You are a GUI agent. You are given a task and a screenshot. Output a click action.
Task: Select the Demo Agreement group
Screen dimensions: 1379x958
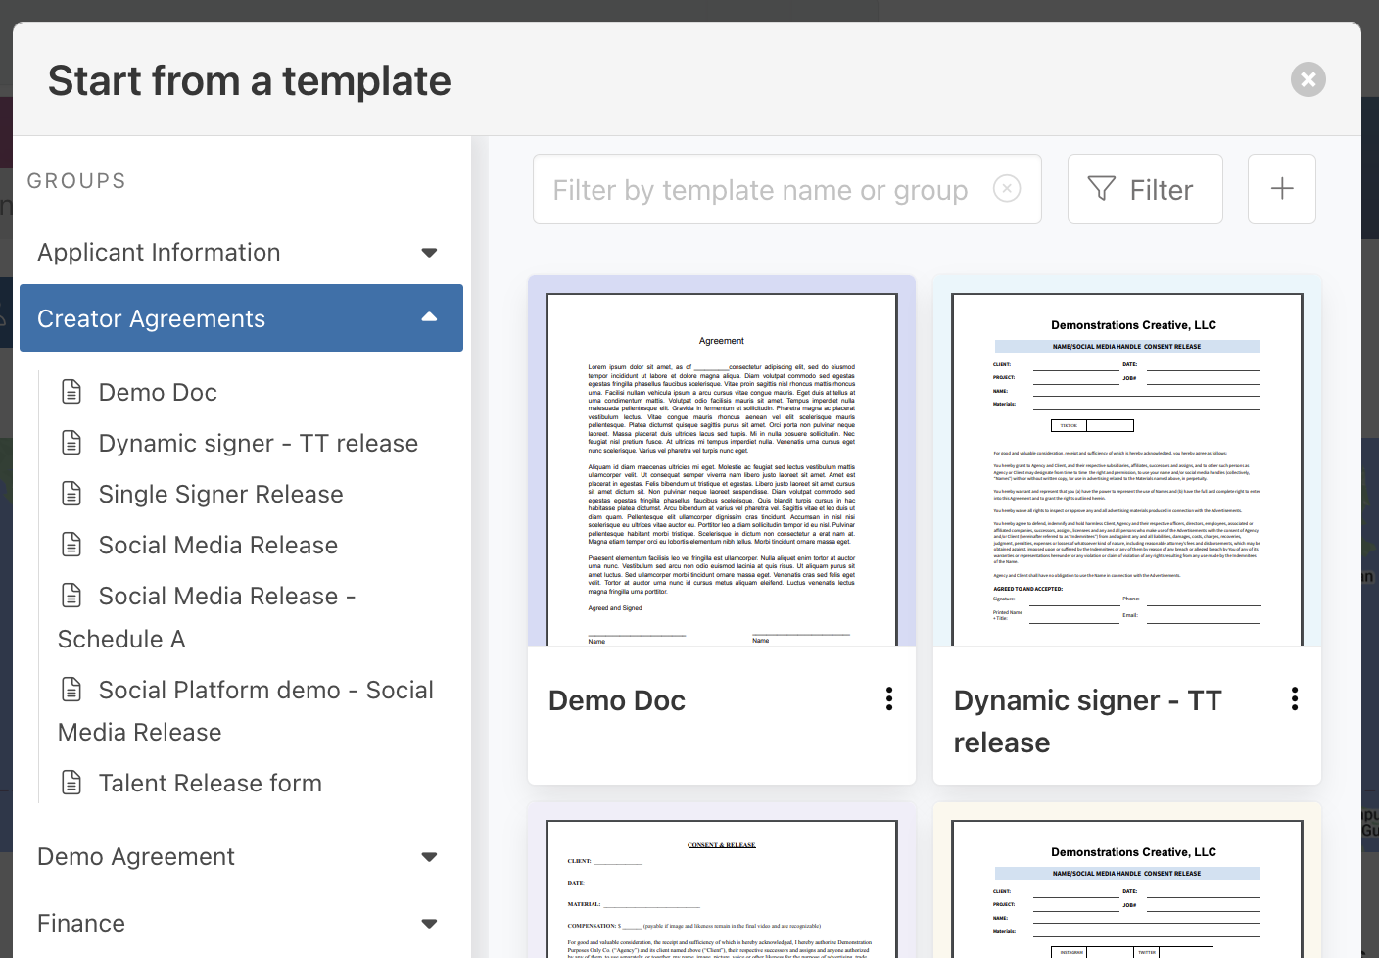(x=241, y=856)
